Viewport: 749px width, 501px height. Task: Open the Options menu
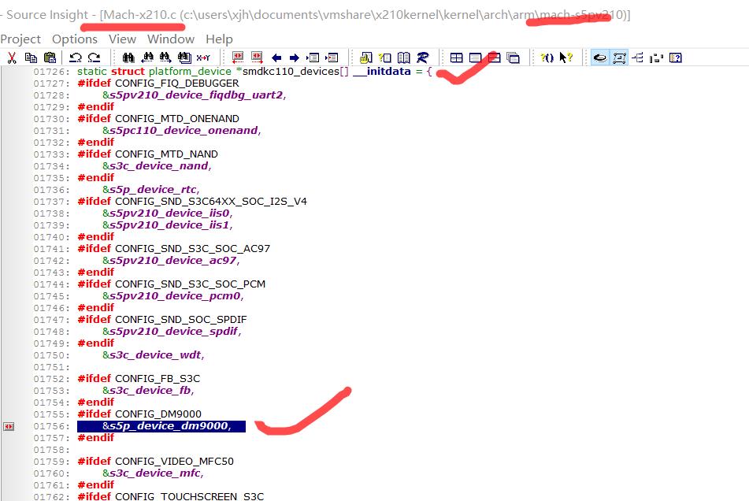point(75,39)
